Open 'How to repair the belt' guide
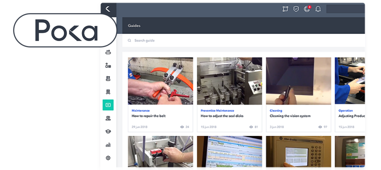 coord(148,116)
